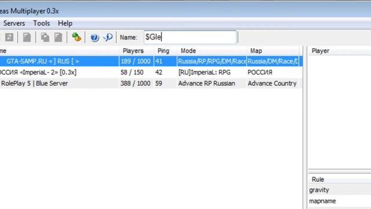Screen dimensions: 371x209
Task: Click the About info icon
Action: tap(108, 37)
